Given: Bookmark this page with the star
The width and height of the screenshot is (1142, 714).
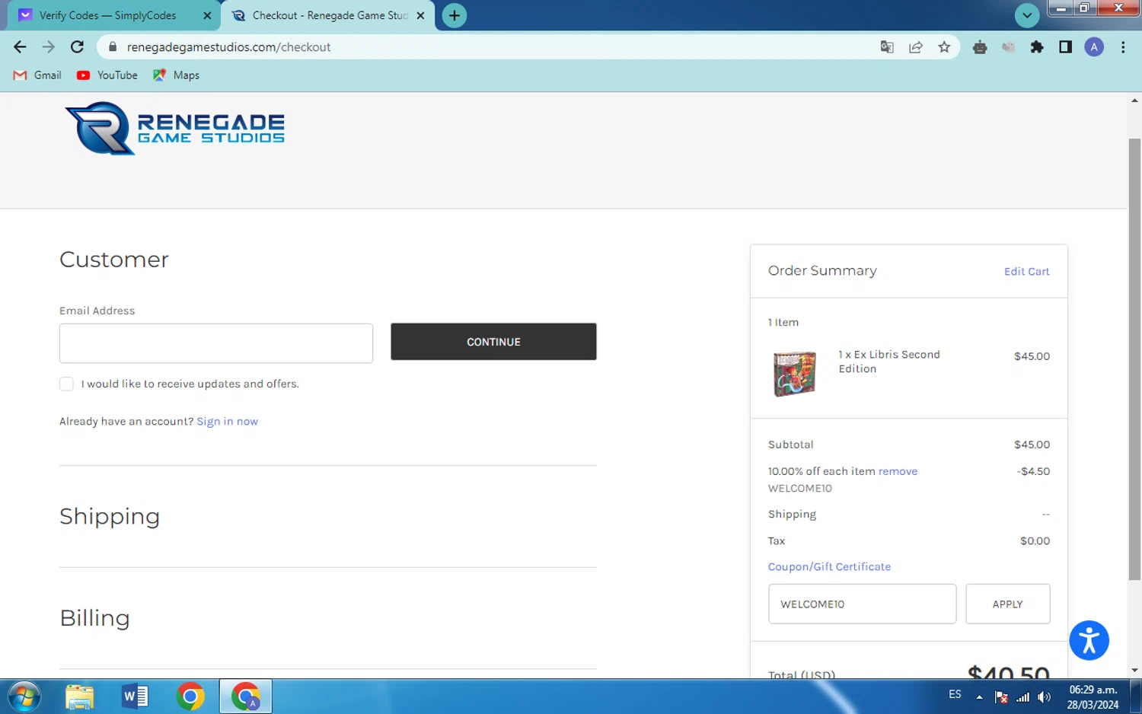Looking at the screenshot, I should click(x=944, y=47).
